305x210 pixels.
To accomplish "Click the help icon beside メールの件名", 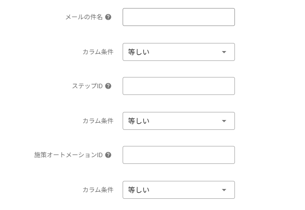I will [x=108, y=17].
